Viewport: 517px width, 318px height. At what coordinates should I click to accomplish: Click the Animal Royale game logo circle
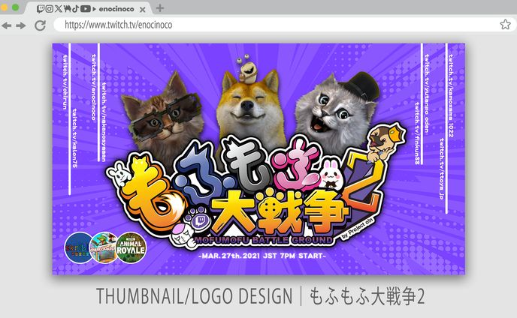click(x=132, y=247)
